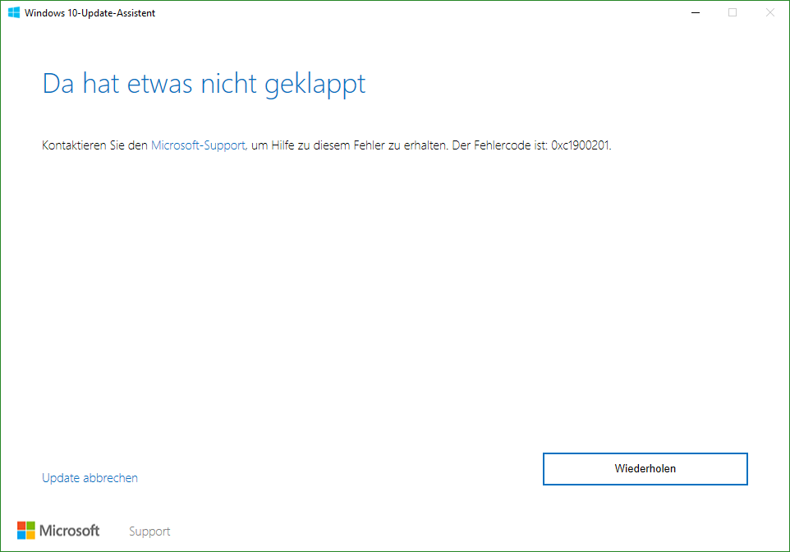Click the heading Da hat etwas nicht geklappt
Image resolution: width=790 pixels, height=552 pixels.
pos(204,84)
